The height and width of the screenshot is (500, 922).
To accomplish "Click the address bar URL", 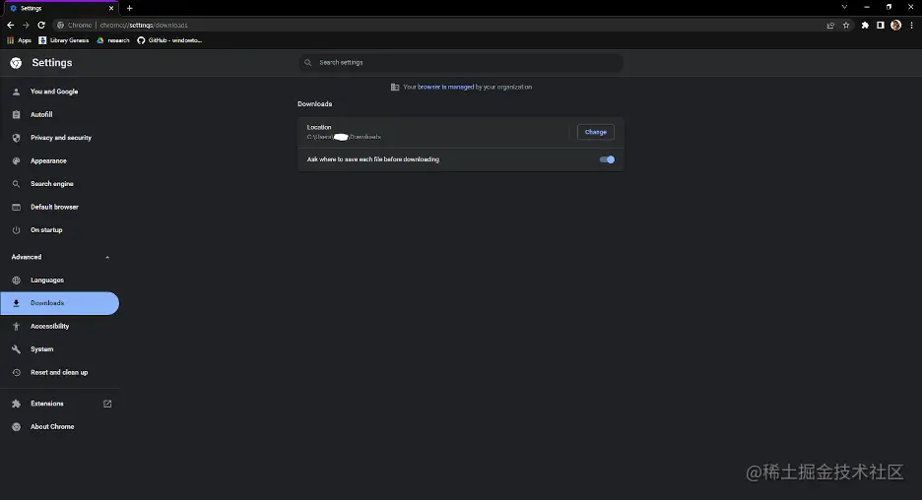I will point(144,26).
